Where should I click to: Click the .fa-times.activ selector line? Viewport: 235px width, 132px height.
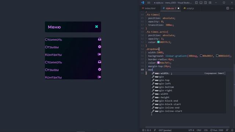coord(157,32)
